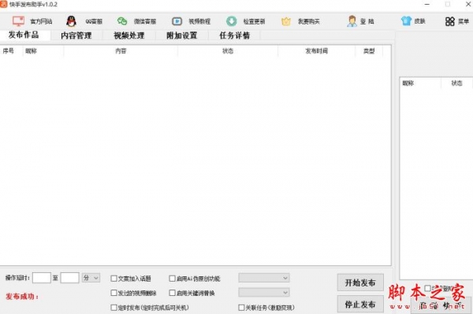
Task: Open the 菜单 grid icon
Action: click(450, 21)
